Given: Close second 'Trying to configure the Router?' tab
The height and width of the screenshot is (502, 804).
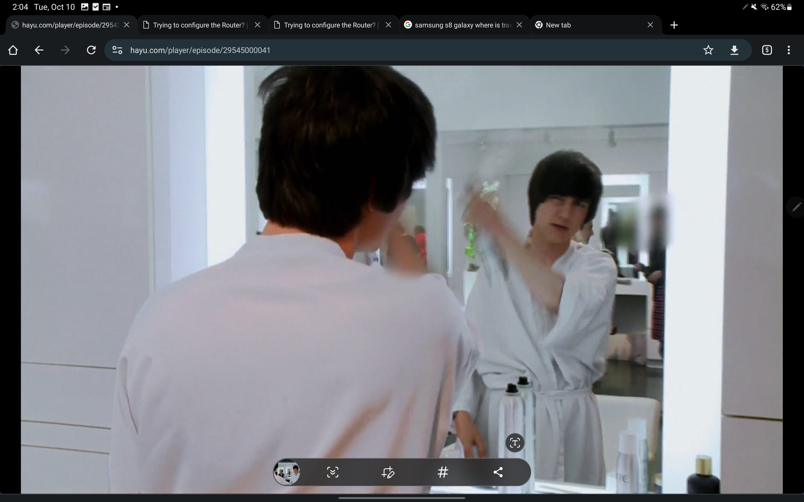Looking at the screenshot, I should point(388,25).
